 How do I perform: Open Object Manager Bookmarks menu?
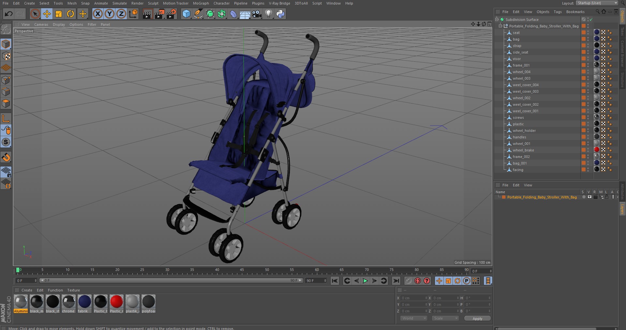(x=575, y=12)
